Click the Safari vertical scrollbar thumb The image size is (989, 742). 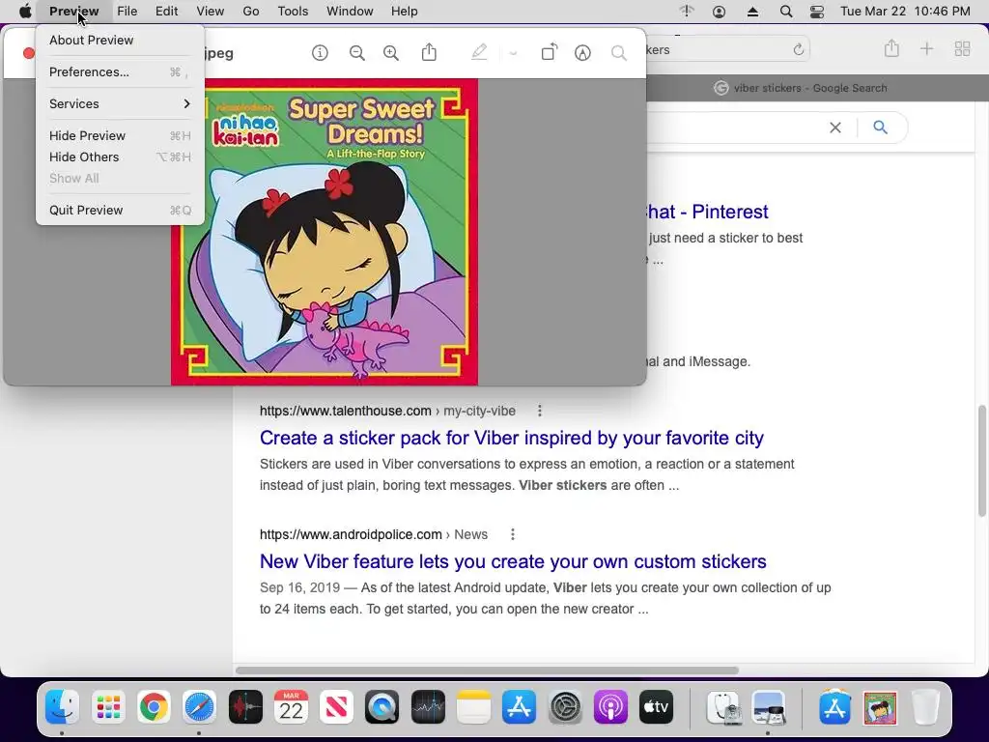[x=982, y=461]
